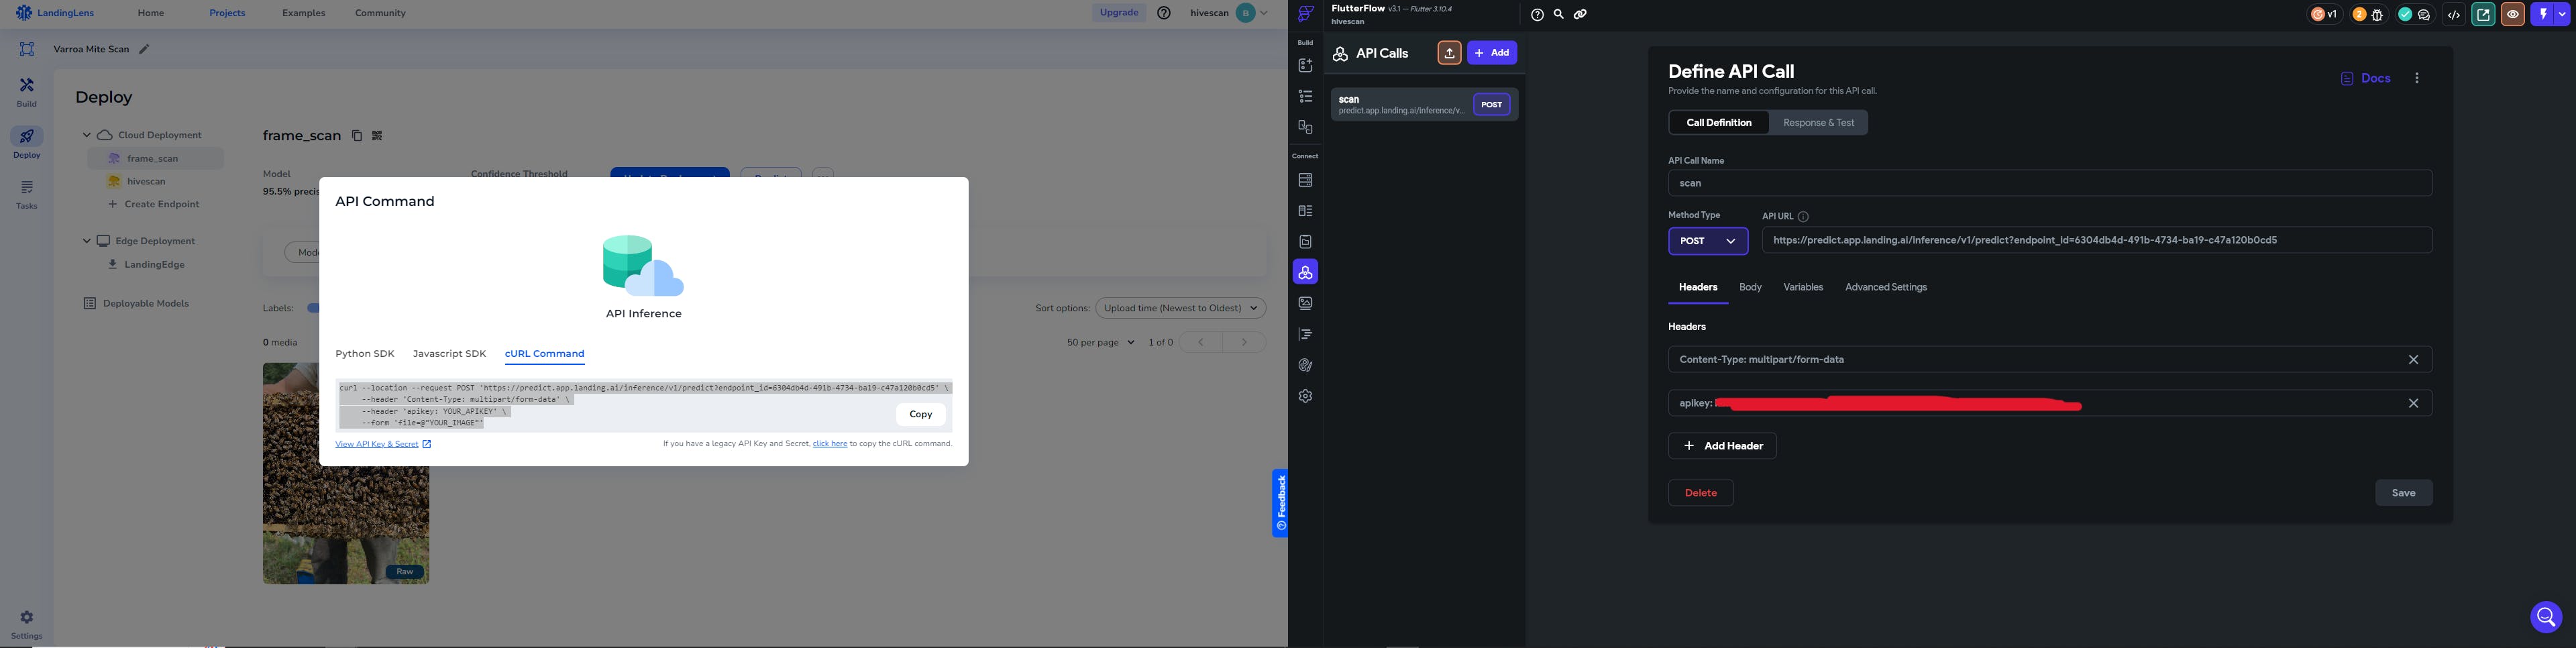This screenshot has height=648, width=2576.
Task: Open FlutterFlow view code icon
Action: (x=2453, y=15)
